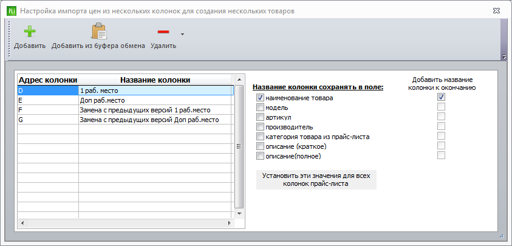Click Название колонки column header
This screenshot has width=512, height=246.
click(155, 80)
